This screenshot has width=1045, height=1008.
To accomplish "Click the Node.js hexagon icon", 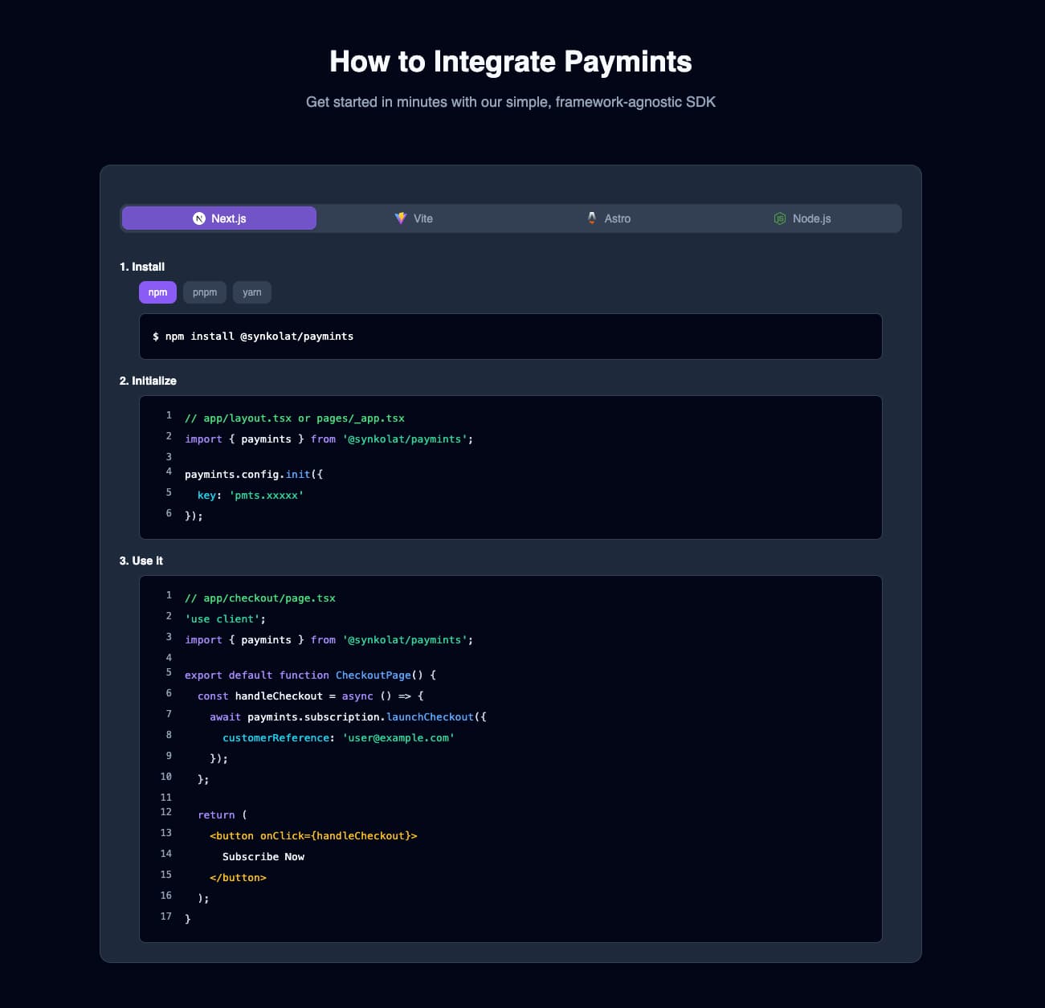I will tap(780, 218).
